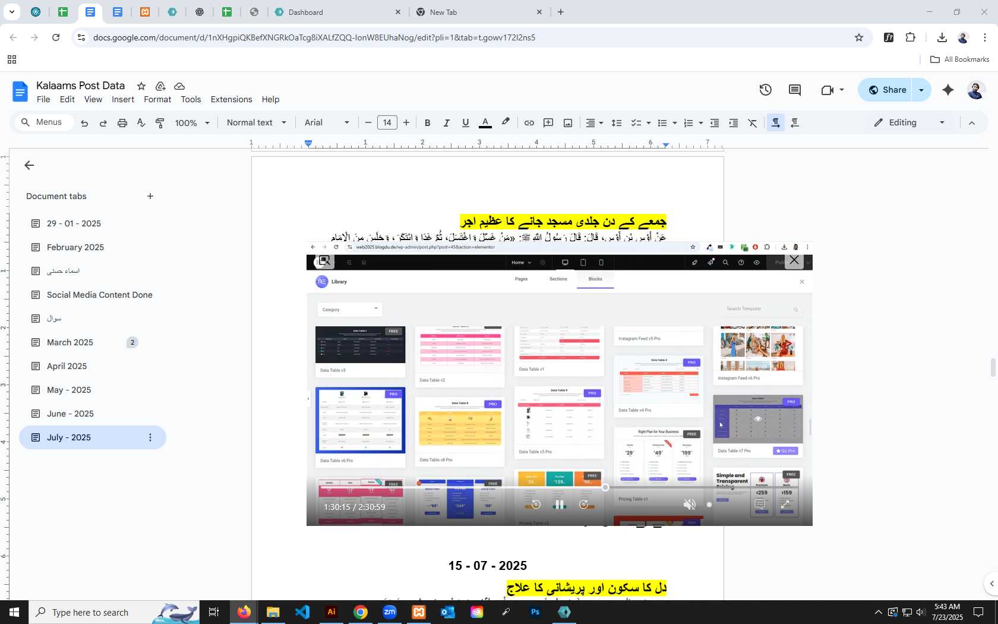Toggle Underline formatting
Image resolution: width=998 pixels, height=624 pixels.
click(466, 123)
